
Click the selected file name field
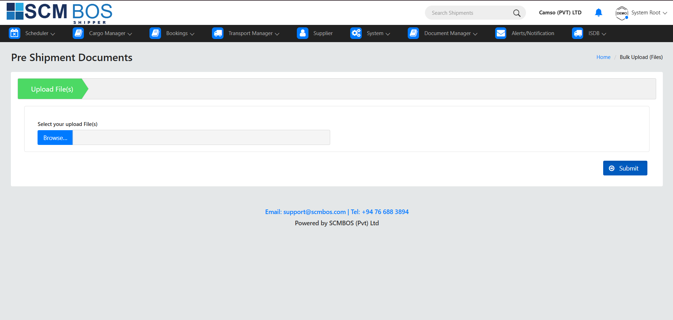tap(201, 138)
